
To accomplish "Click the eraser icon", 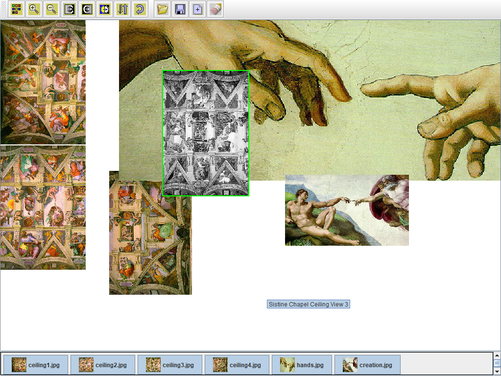I will [215, 9].
